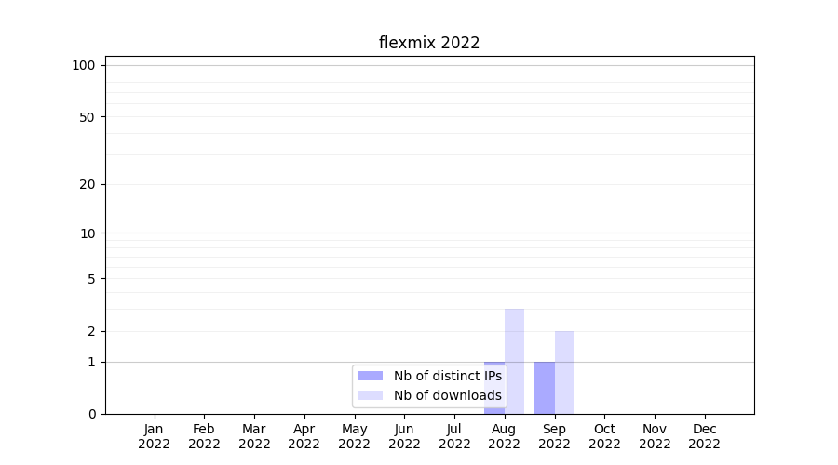Click the 100 y-axis tick label
This screenshot has height=465, width=838.
click(84, 65)
